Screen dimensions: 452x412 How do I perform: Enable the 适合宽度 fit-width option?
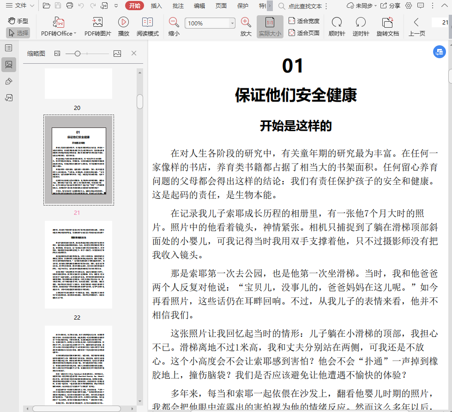click(x=304, y=21)
